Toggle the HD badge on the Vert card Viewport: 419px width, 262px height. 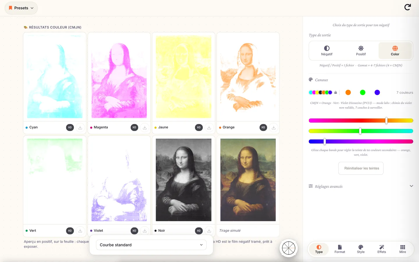[70, 231]
